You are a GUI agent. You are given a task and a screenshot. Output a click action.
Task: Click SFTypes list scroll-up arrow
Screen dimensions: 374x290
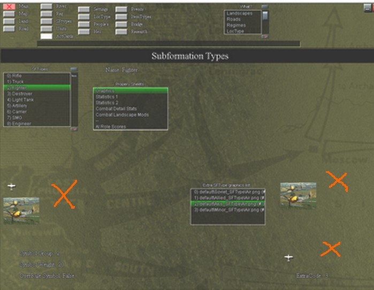(74, 69)
